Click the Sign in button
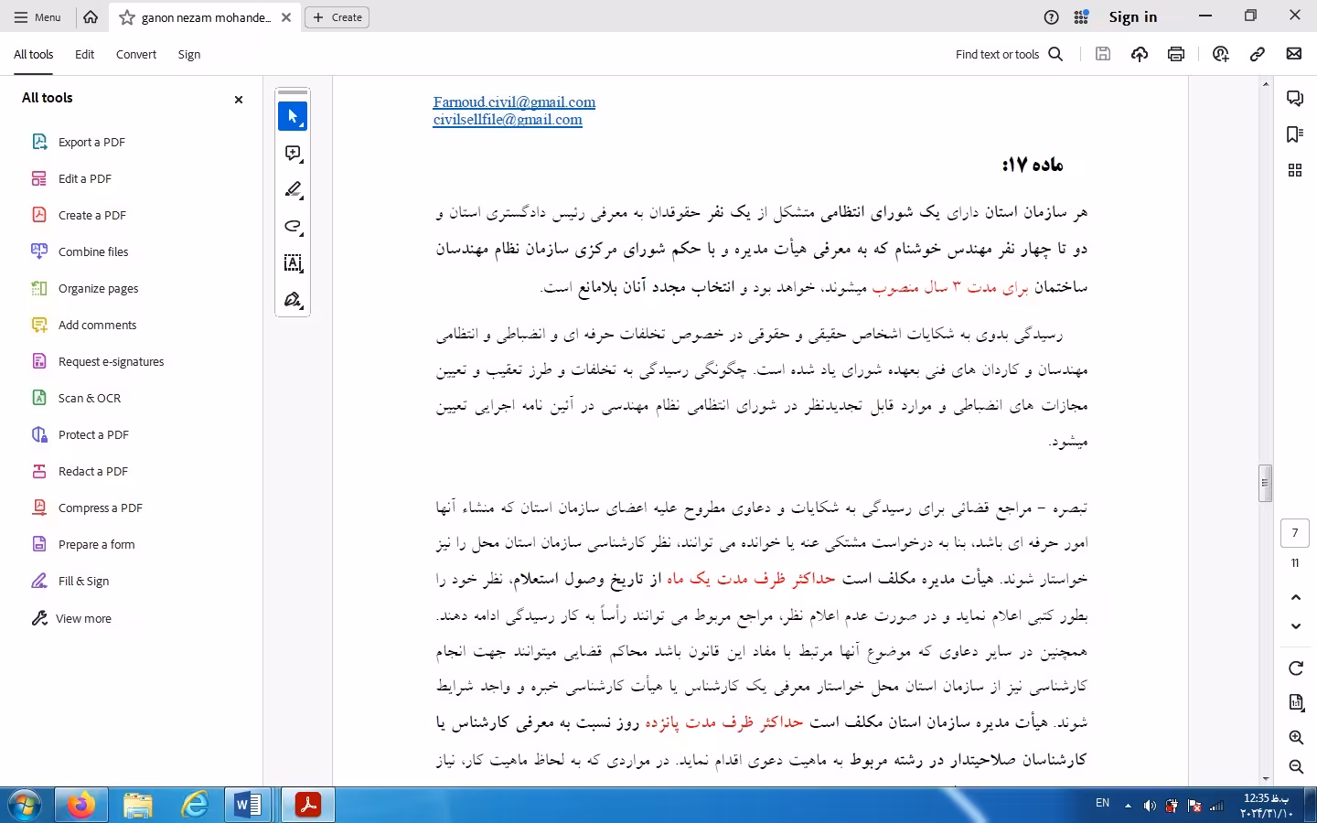The height and width of the screenshot is (823, 1317). click(x=1132, y=16)
